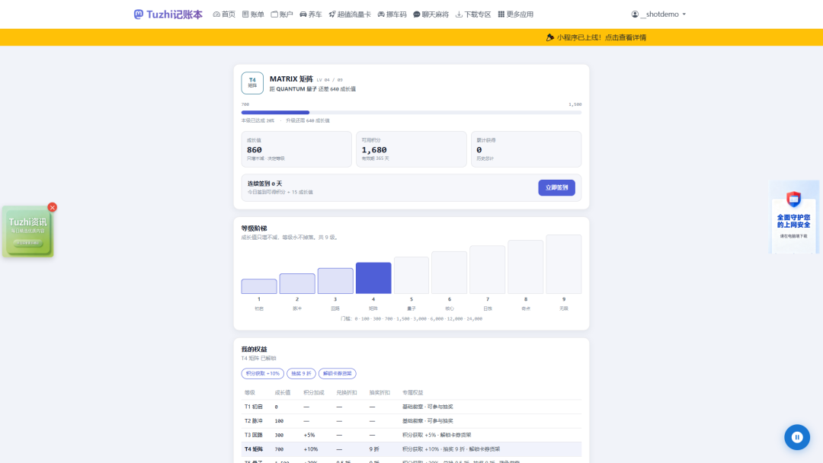Viewport: 823px width, 463px height.
Task: Close the Tuzhi资讯 floating ad
Action: tap(52, 207)
